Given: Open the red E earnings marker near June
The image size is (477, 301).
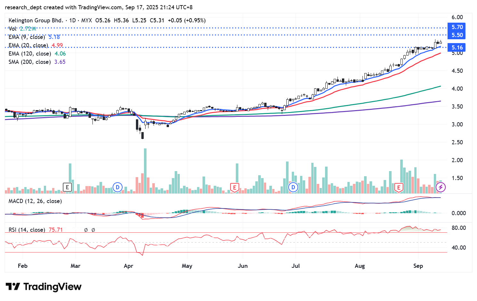Looking at the screenshot, I should point(235,187).
